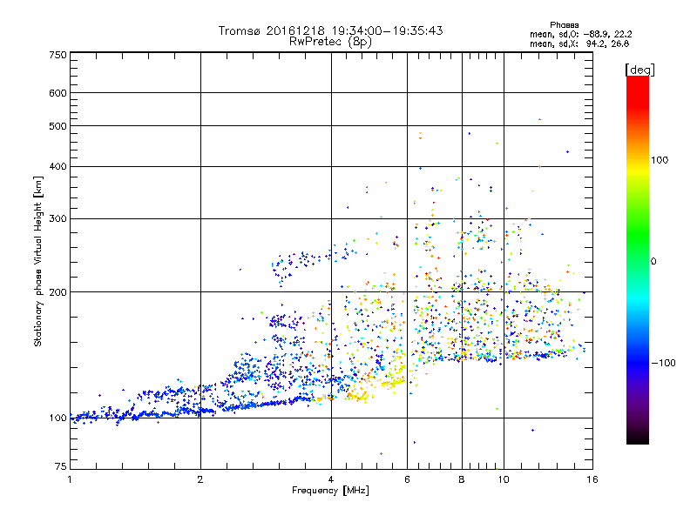The height and width of the screenshot is (522, 697).
Task: Click the y-axis tick label '400'
Action: pyautogui.click(x=58, y=167)
